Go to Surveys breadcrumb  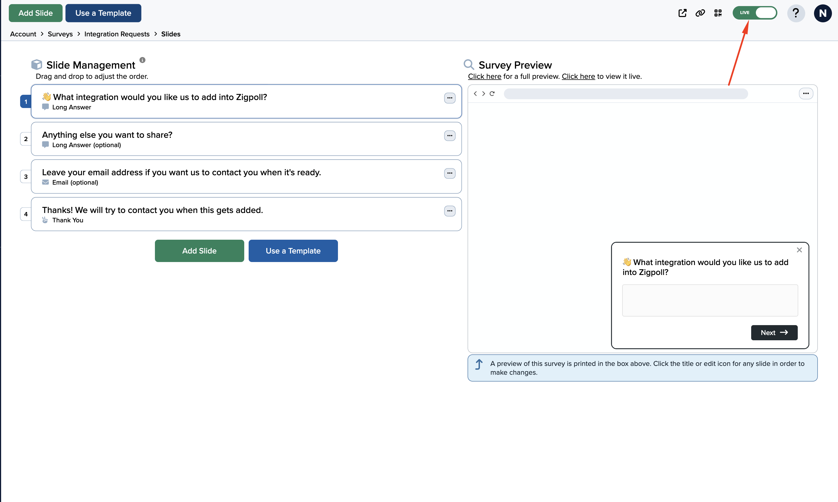click(60, 34)
